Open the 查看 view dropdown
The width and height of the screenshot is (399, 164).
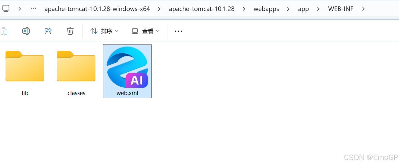click(x=146, y=31)
